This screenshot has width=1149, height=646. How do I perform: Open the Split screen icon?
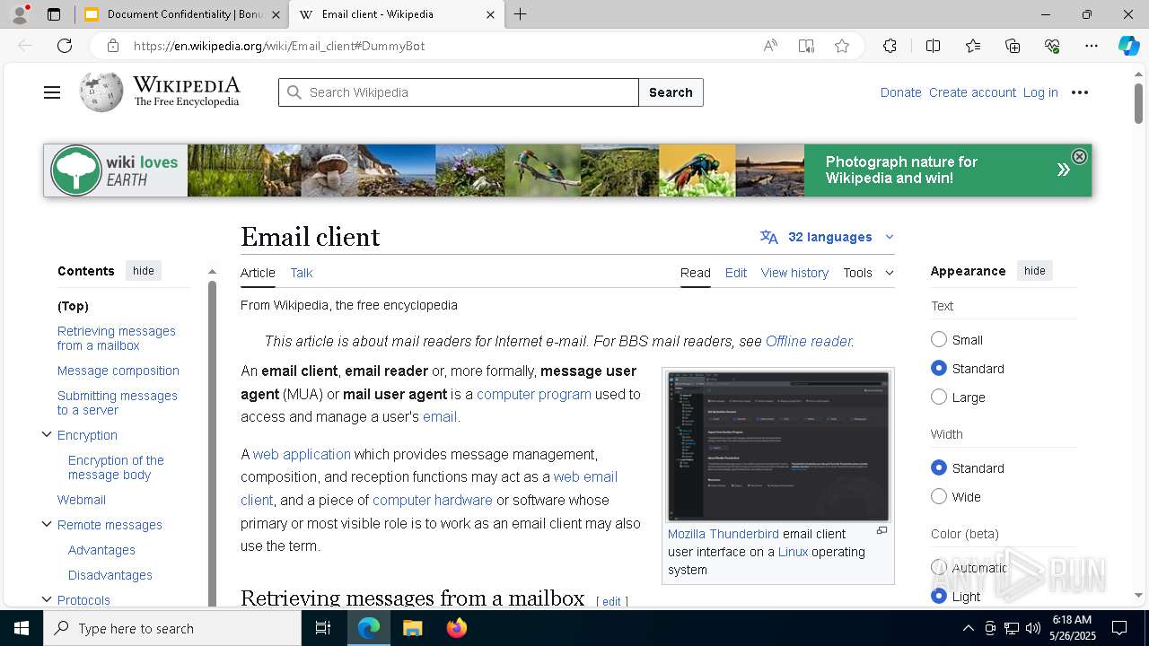933,46
